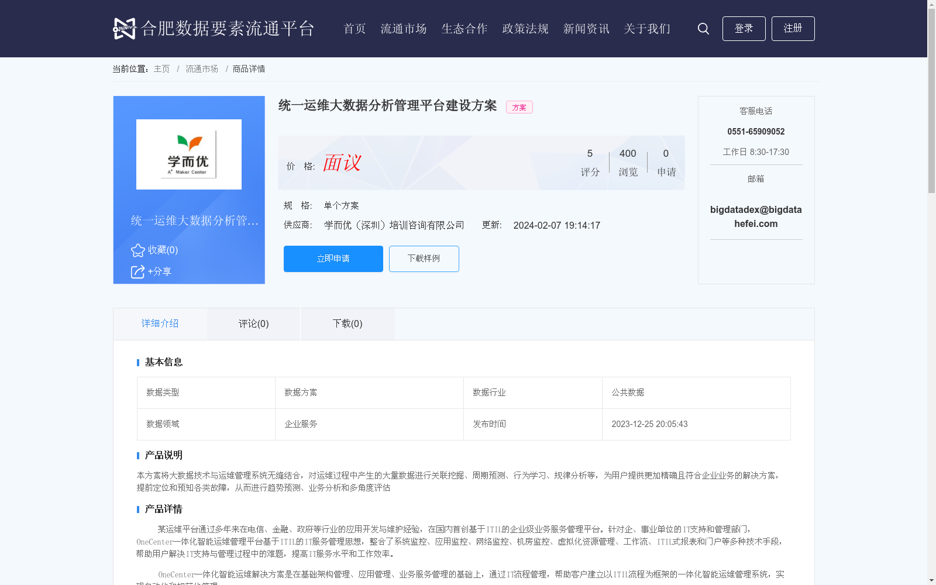This screenshot has height=585, width=936.
Task: Open the 生态合作 menu item
Action: (x=464, y=29)
